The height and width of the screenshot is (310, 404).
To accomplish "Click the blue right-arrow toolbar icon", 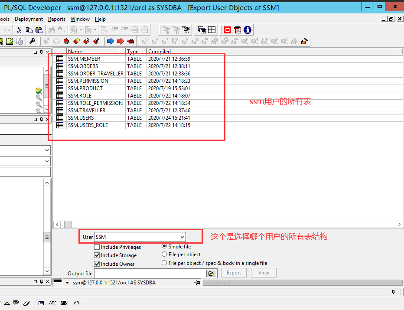I will pos(111,41).
